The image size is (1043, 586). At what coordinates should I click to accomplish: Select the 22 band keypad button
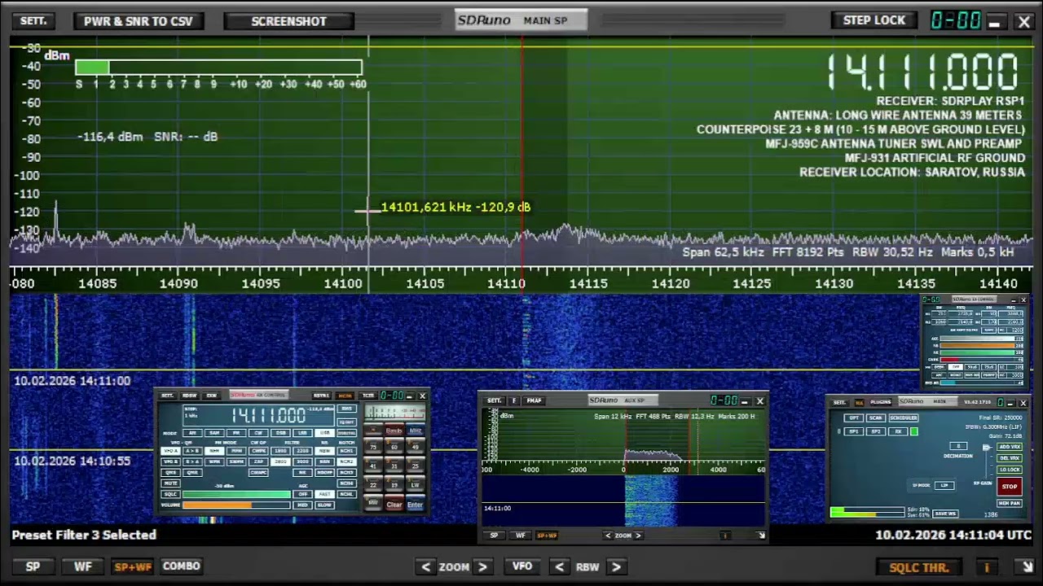[373, 484]
